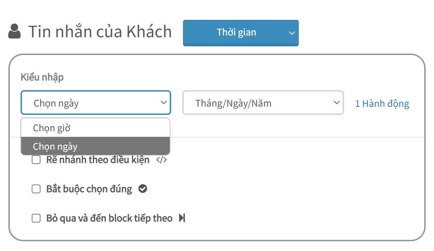Click the chevron arrow of the Chọn ngày select
This screenshot has height=251, width=434.
point(163,103)
